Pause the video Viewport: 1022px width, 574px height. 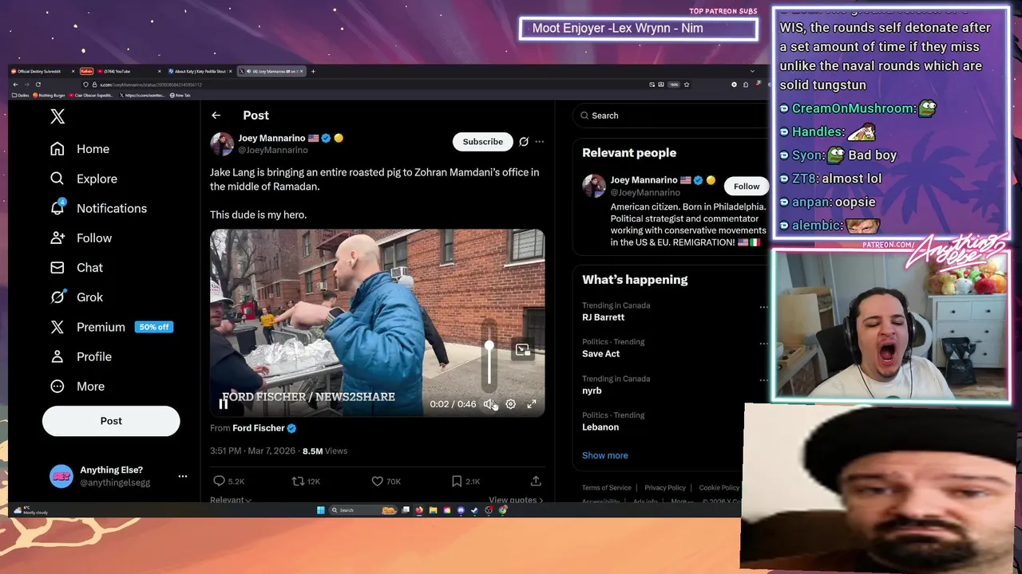[x=224, y=404]
